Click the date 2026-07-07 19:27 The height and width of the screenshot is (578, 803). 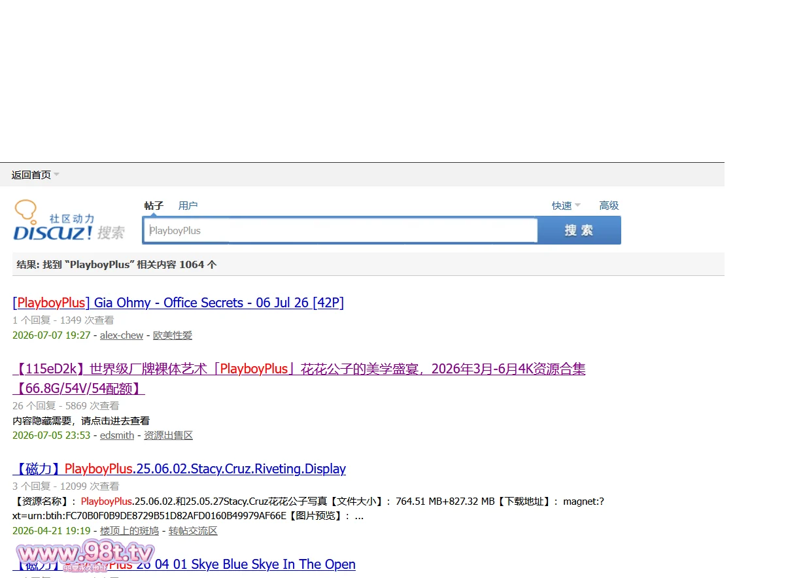point(52,335)
